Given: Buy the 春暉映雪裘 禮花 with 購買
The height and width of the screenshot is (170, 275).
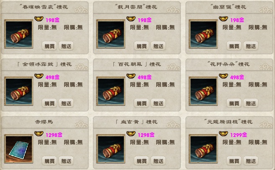Looking at the screenshot, I should point(49,46).
